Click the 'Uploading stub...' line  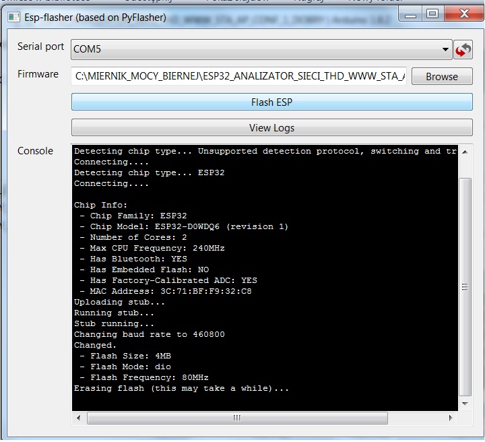coord(119,303)
